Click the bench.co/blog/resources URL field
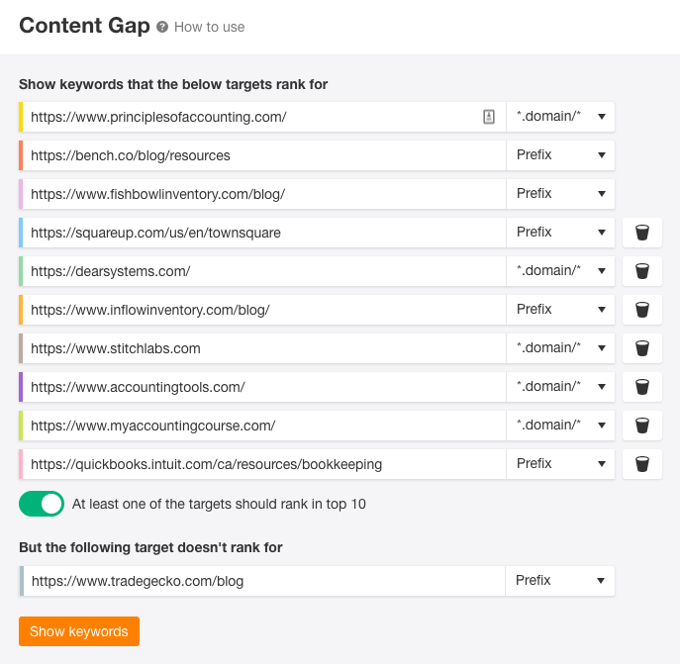This screenshot has height=664, width=680. click(262, 155)
